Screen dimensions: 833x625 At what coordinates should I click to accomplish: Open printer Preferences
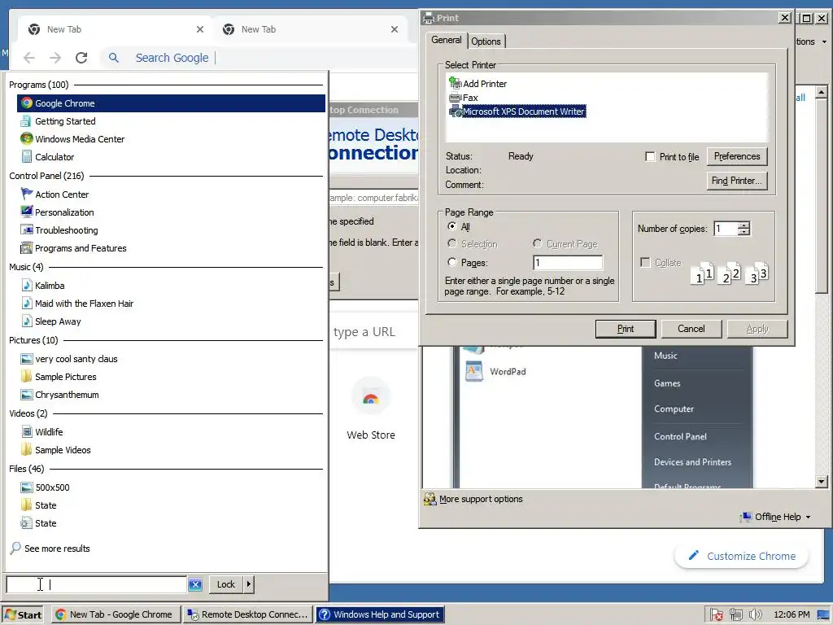pyautogui.click(x=737, y=156)
